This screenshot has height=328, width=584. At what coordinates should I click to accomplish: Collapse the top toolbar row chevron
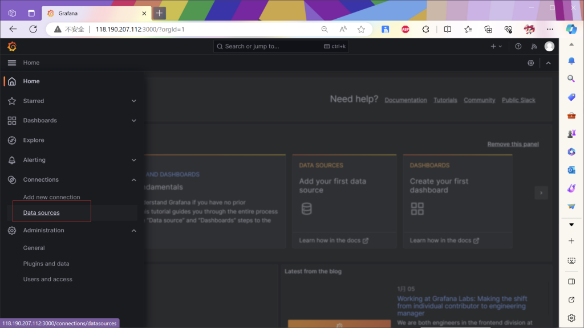coord(548,63)
